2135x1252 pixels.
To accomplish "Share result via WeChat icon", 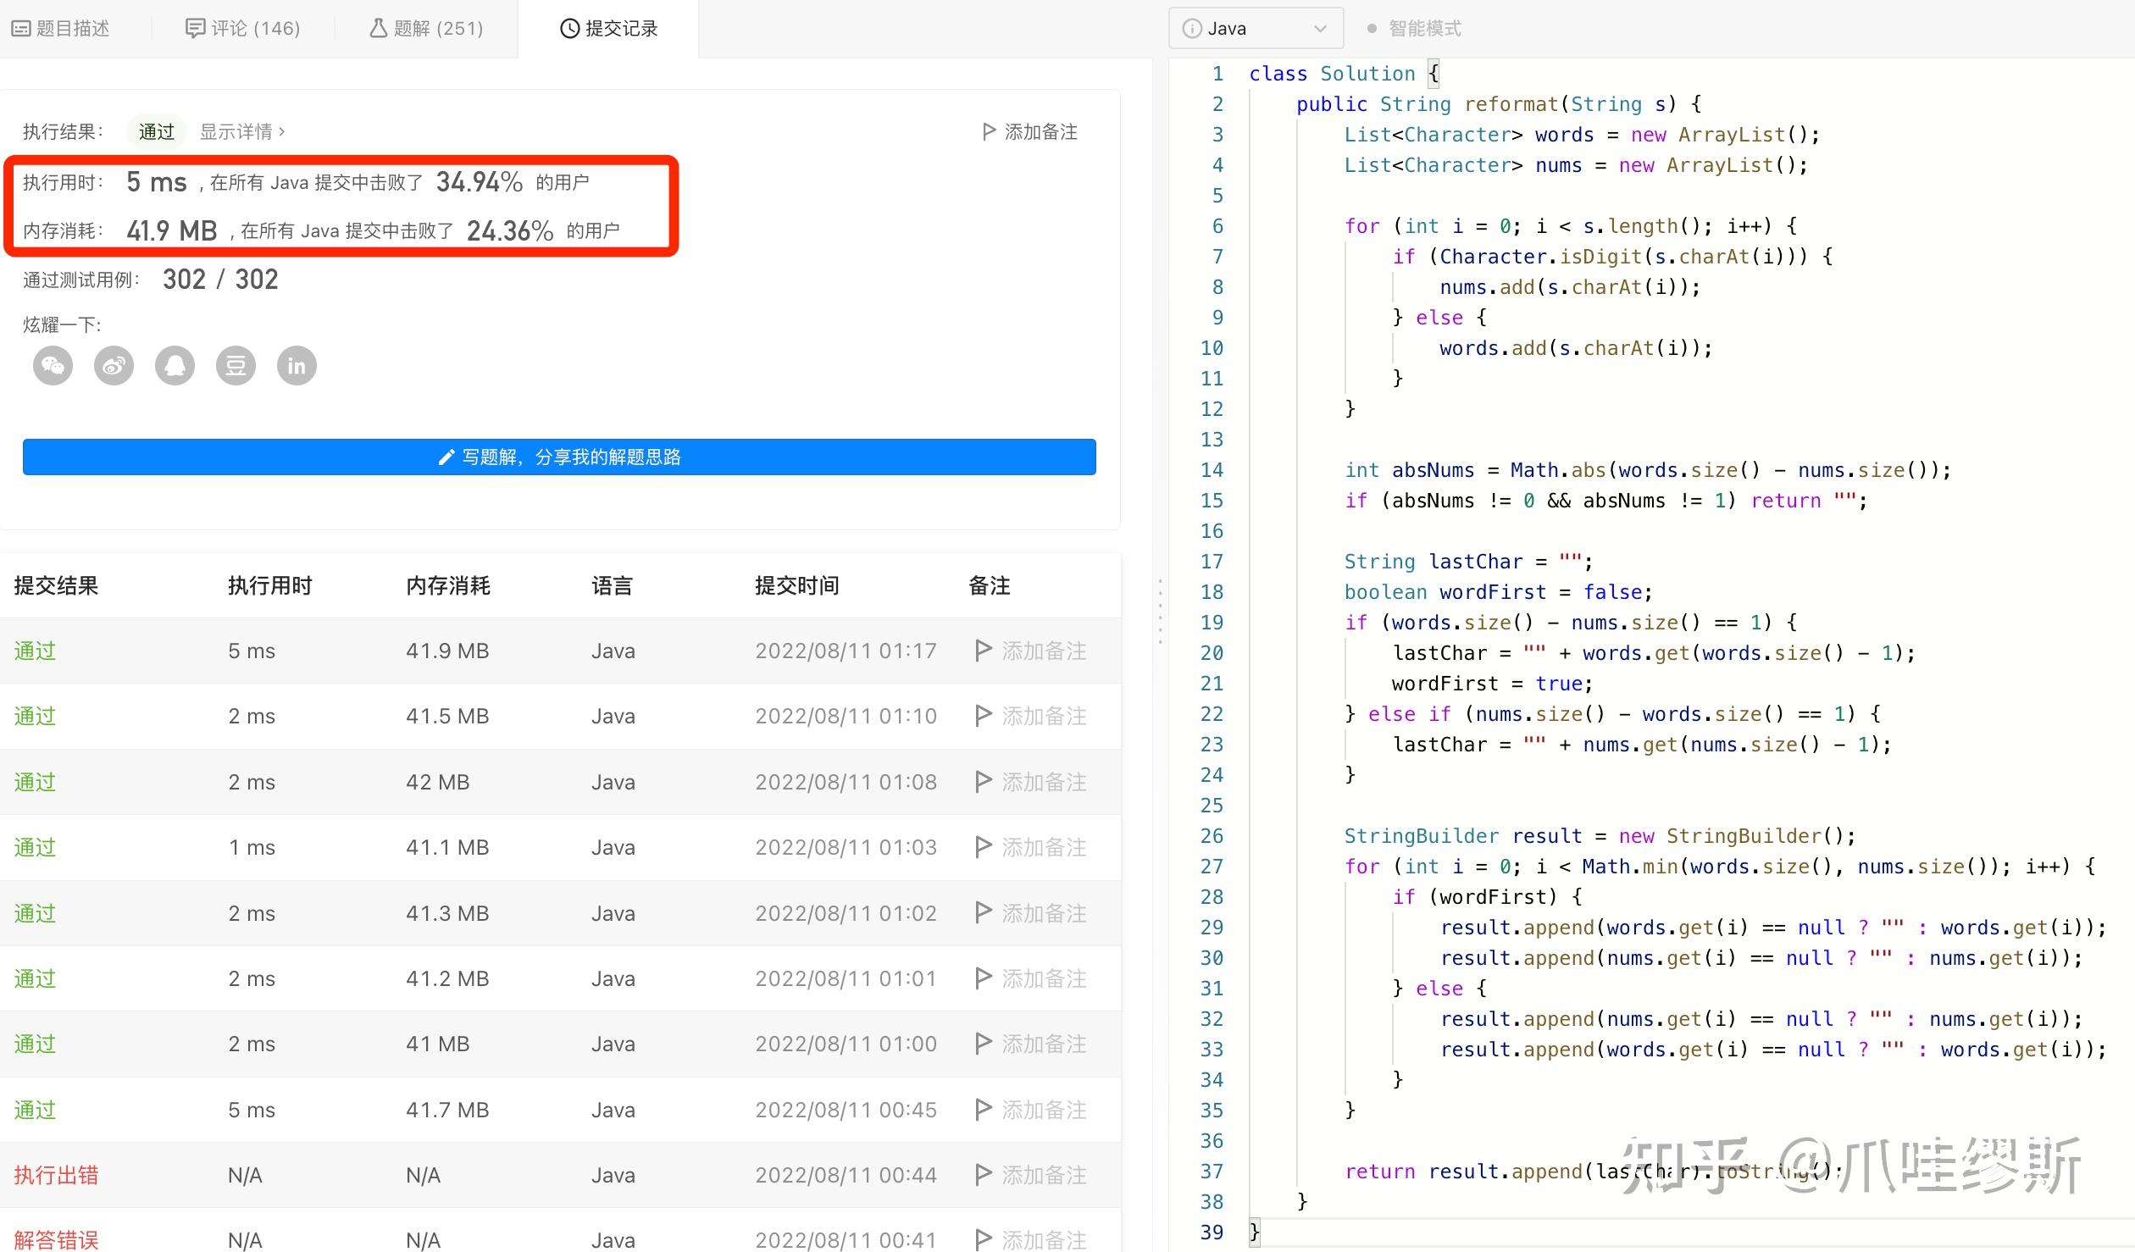I will tap(53, 365).
